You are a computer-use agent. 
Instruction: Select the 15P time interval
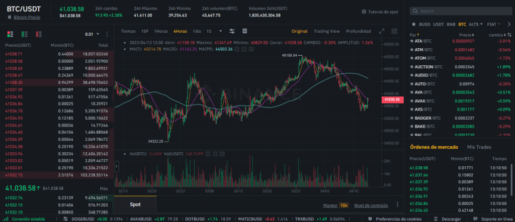145,31
